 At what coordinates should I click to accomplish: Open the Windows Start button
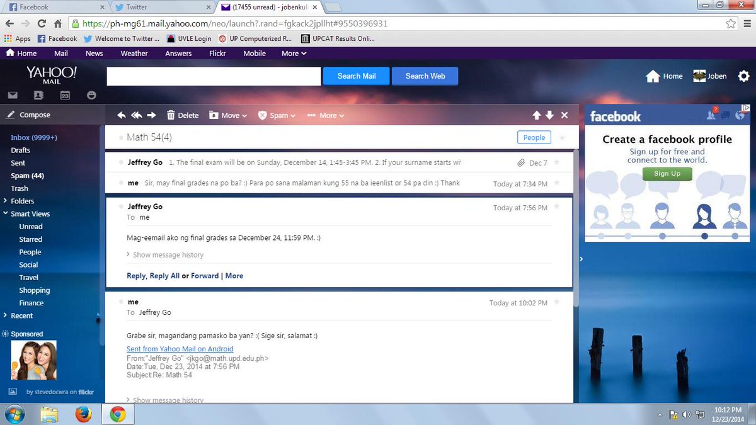(x=14, y=414)
